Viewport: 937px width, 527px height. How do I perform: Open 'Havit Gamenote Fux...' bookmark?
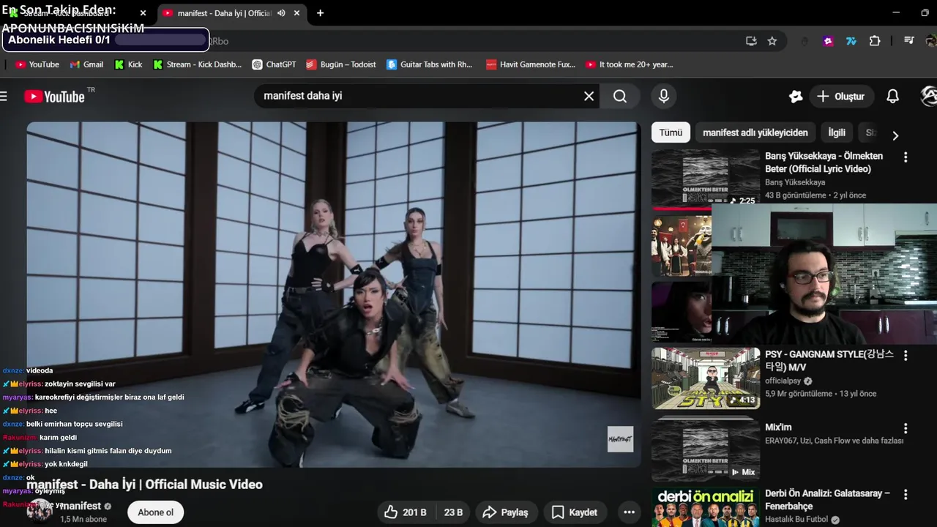(531, 64)
